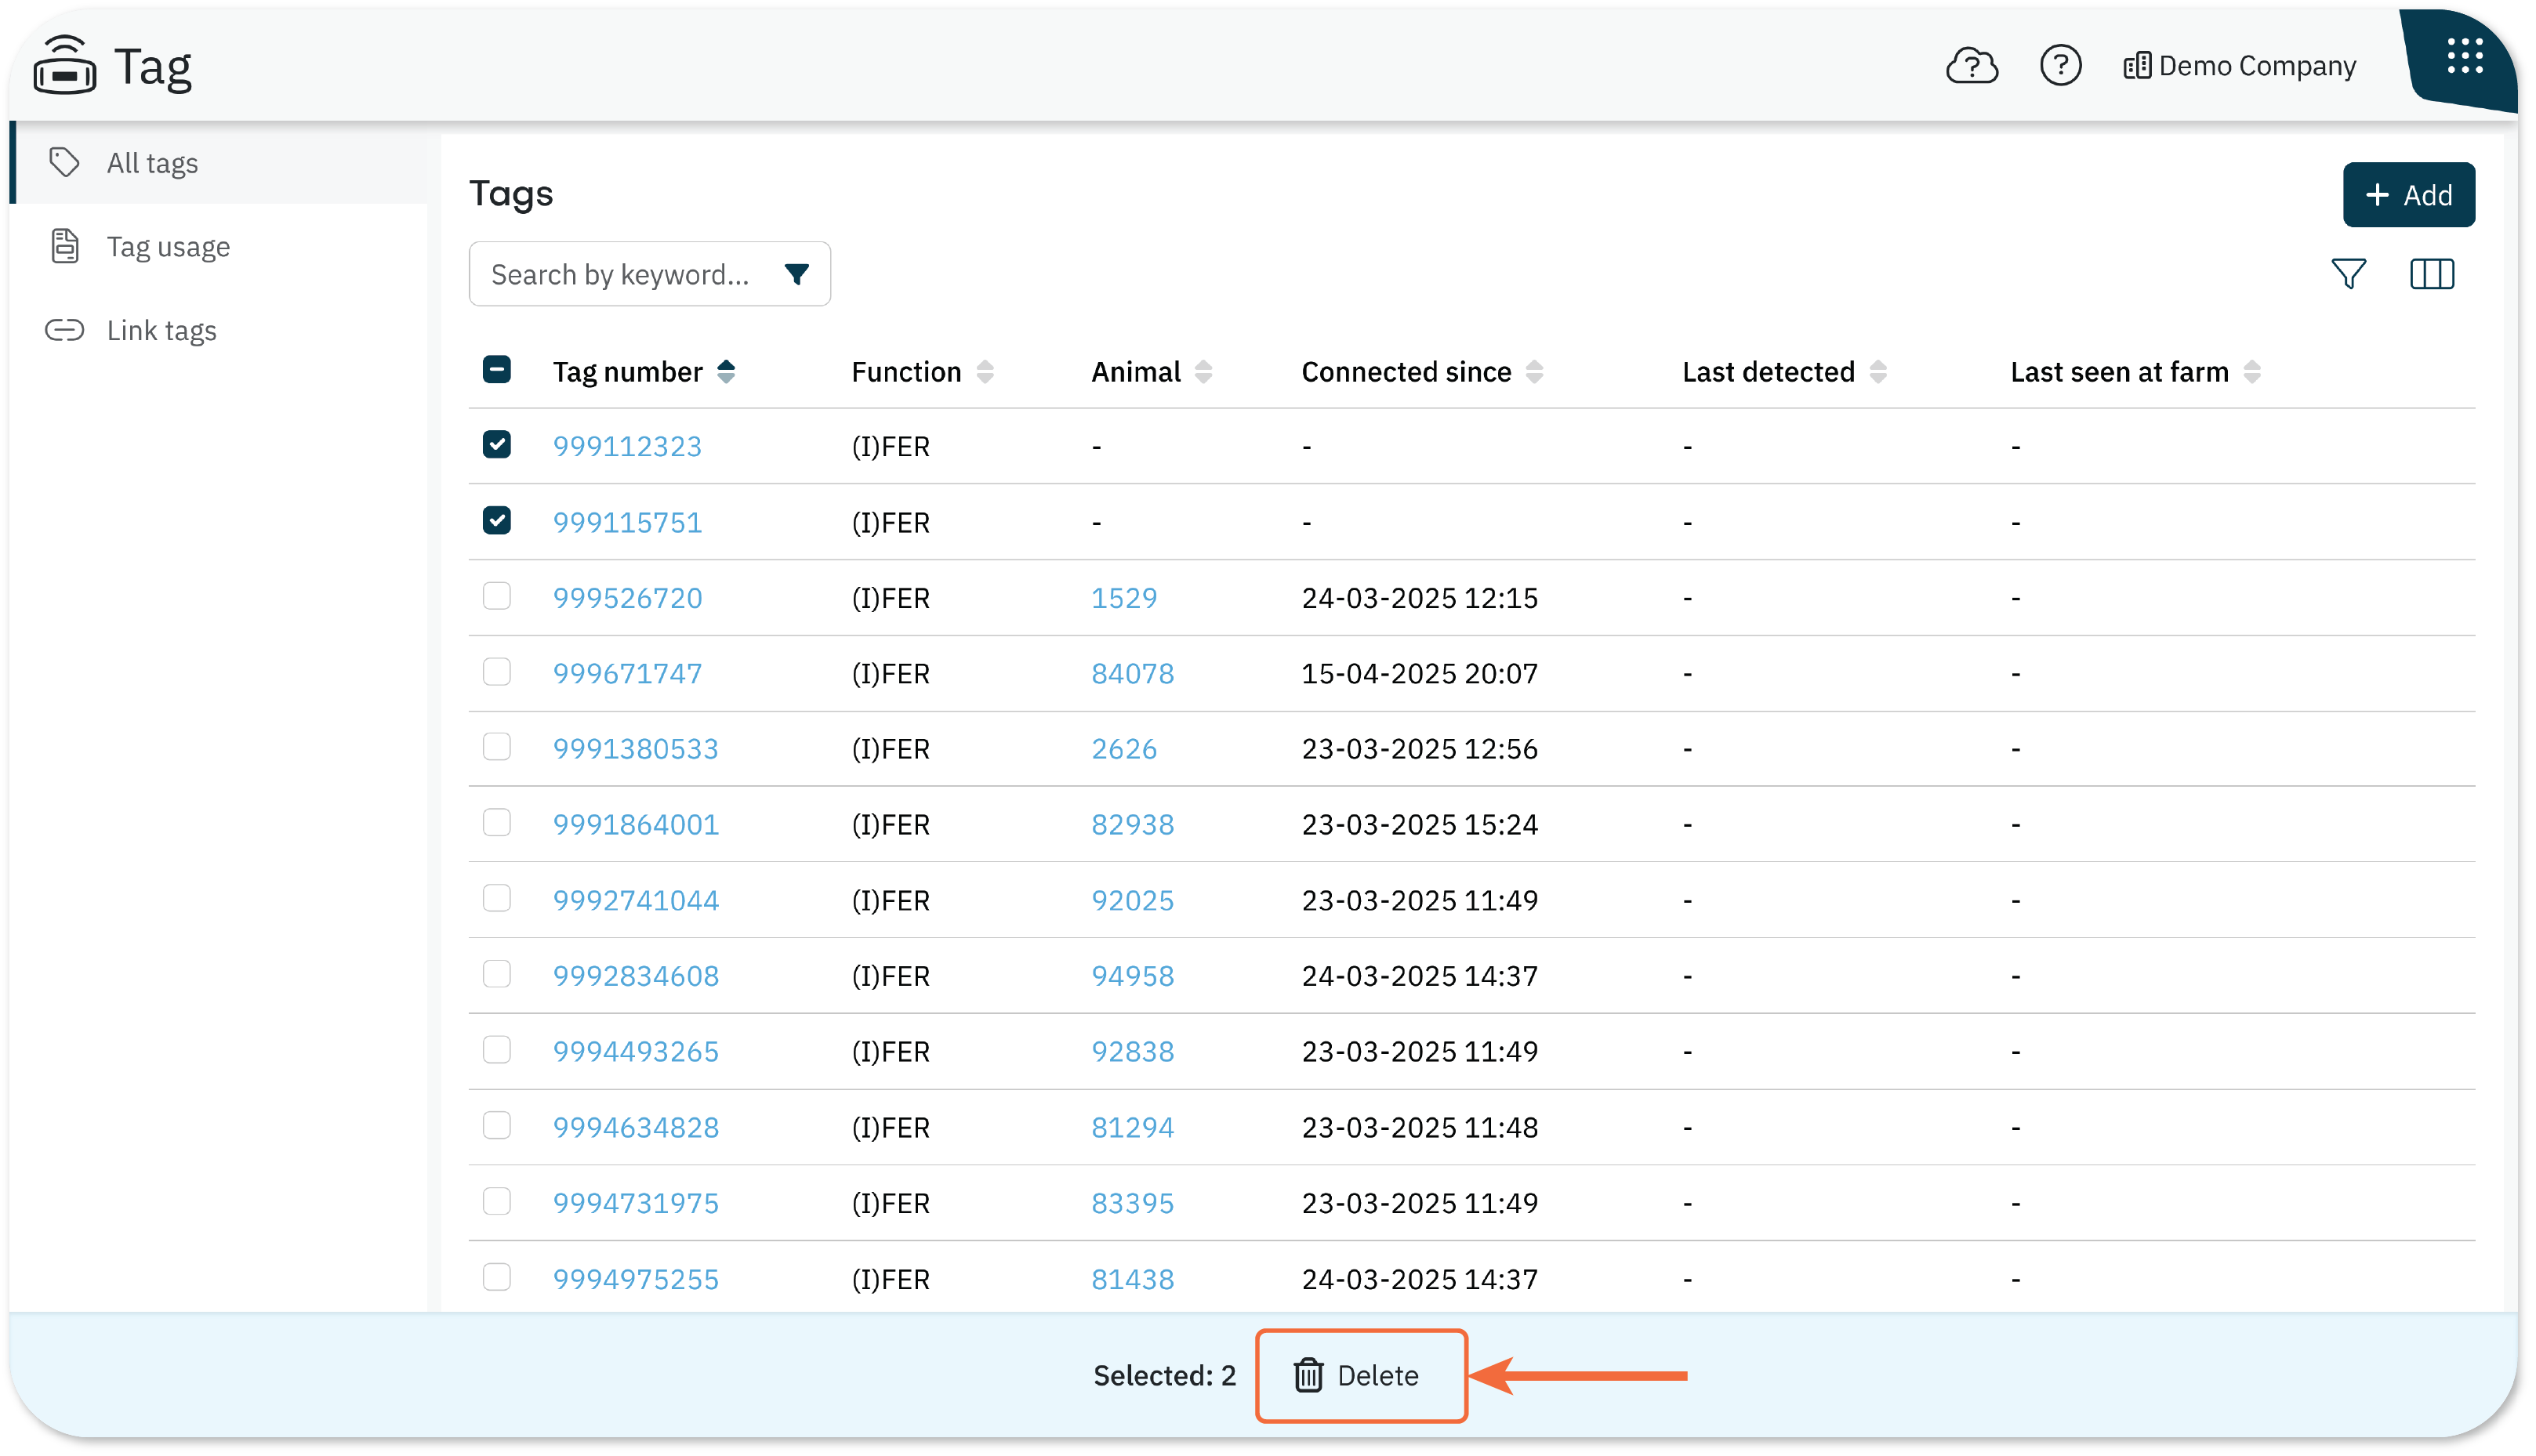Click the Tag app logo icon
The height and width of the screenshot is (1456, 2536).
point(64,66)
